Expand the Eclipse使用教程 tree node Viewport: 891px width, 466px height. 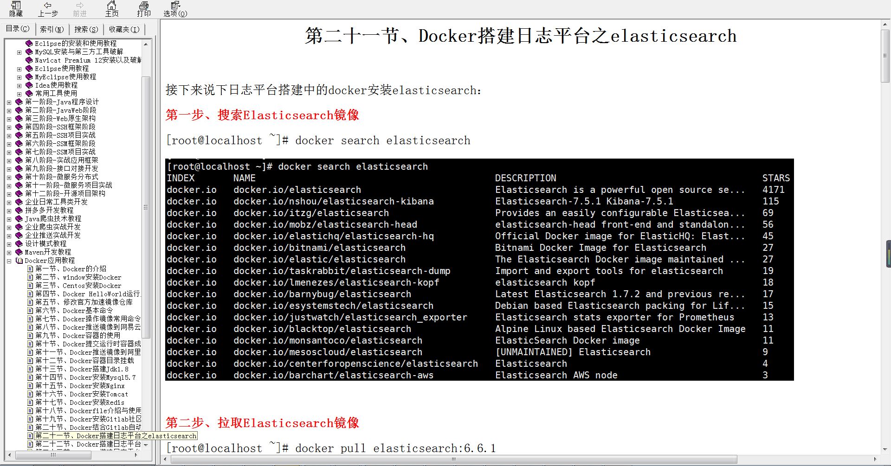[x=19, y=69]
